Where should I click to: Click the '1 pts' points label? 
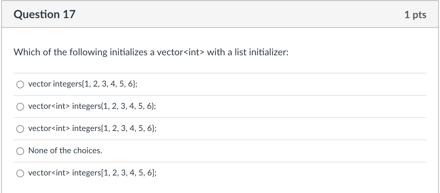point(415,15)
